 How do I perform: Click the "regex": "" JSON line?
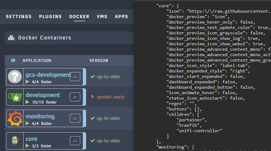(182, 104)
